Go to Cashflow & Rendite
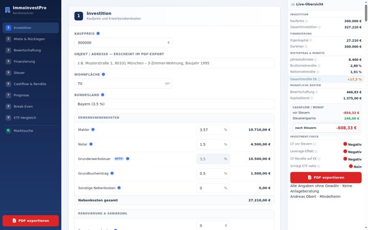Viewport: 368px width, 230px height. pos(31,84)
